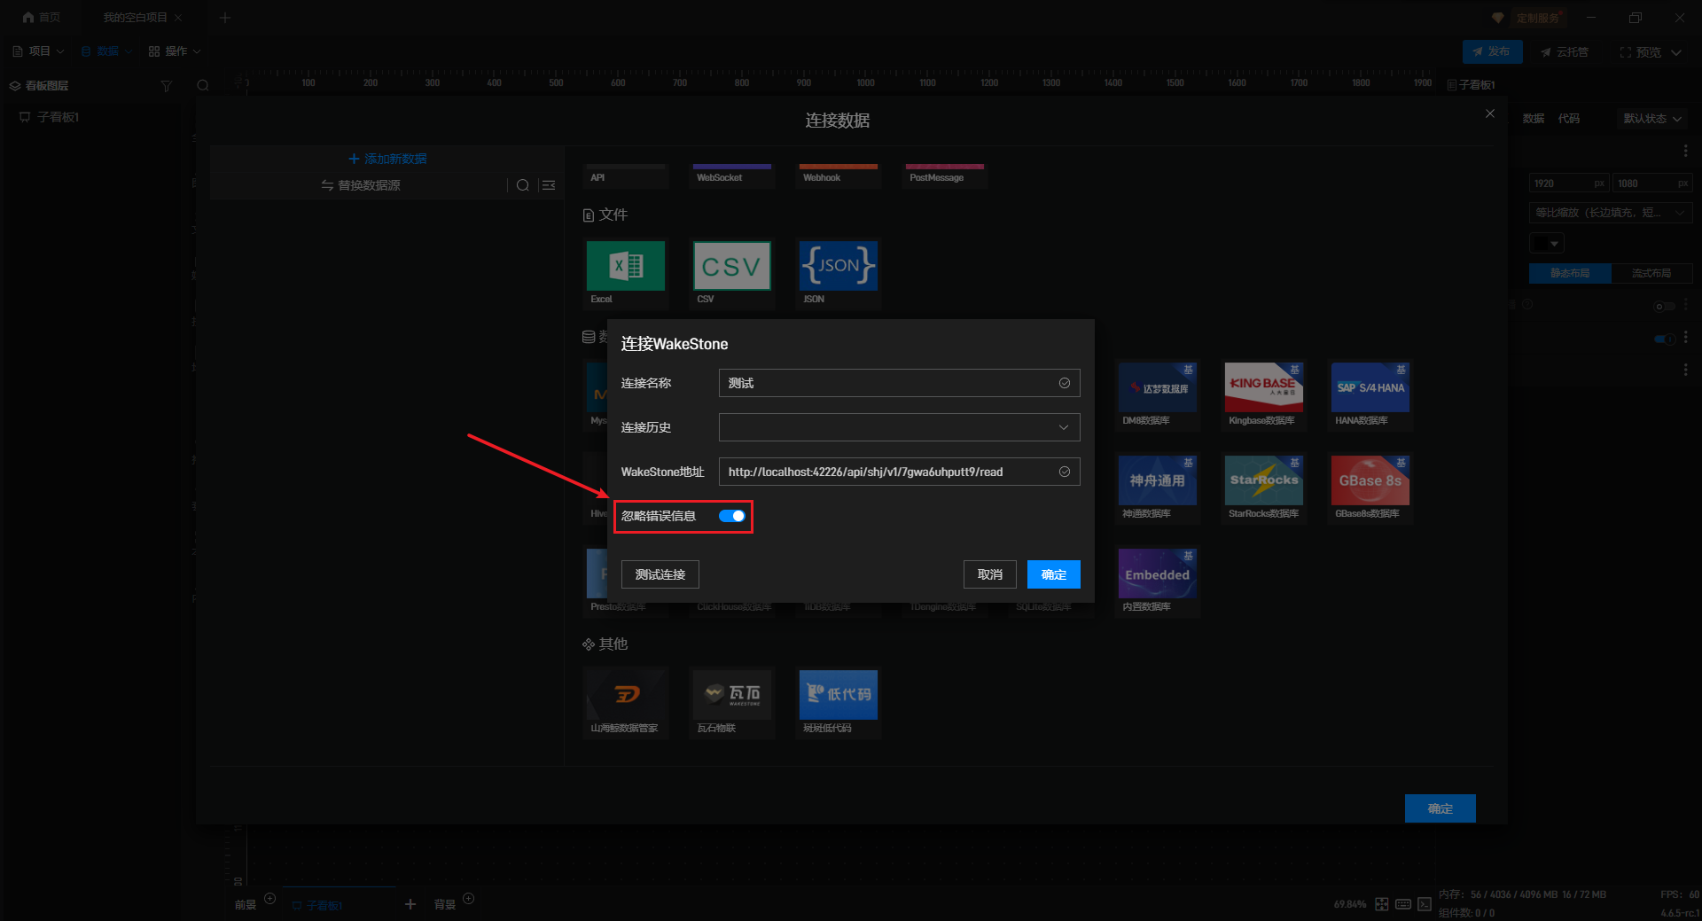
Task: Click the 测试连接 button
Action: tap(660, 574)
